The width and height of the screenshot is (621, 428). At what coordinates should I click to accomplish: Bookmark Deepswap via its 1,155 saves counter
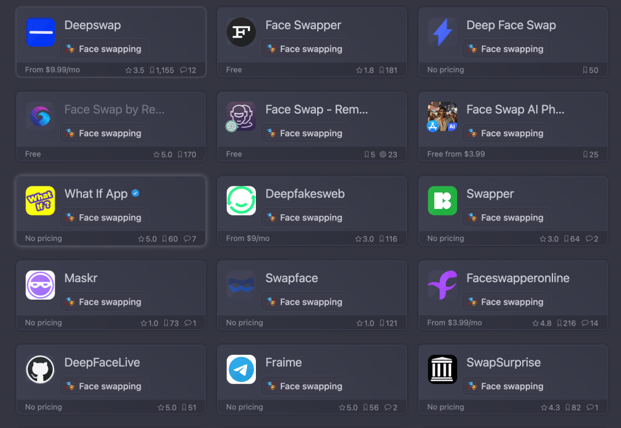[161, 70]
